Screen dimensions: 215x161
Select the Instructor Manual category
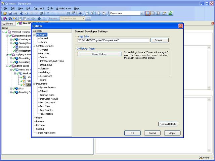[49, 99]
